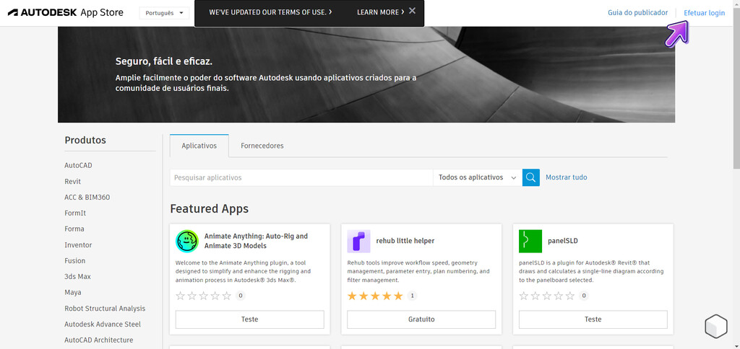Close the terms of use banner

click(x=412, y=12)
